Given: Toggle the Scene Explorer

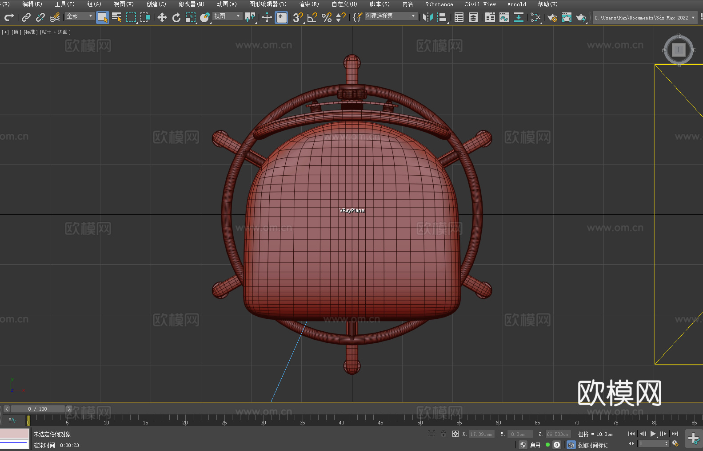Looking at the screenshot, I should pos(459,17).
